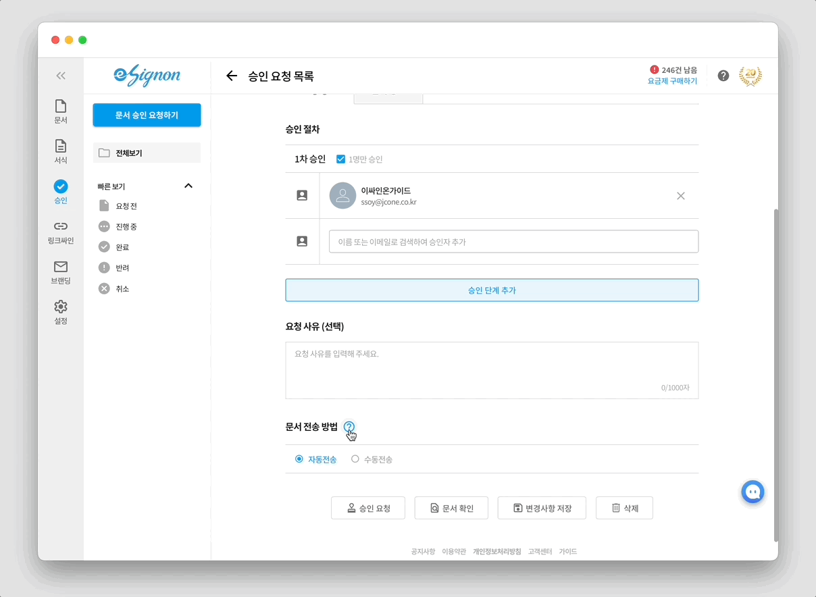Viewport: 816px width, 597px height.
Task: Focus the approver name or email search field
Action: click(x=513, y=242)
